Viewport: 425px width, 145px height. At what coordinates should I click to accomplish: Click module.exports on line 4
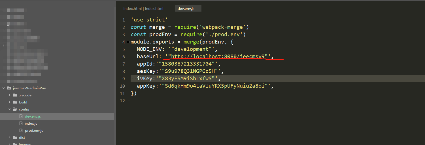(x=152, y=42)
